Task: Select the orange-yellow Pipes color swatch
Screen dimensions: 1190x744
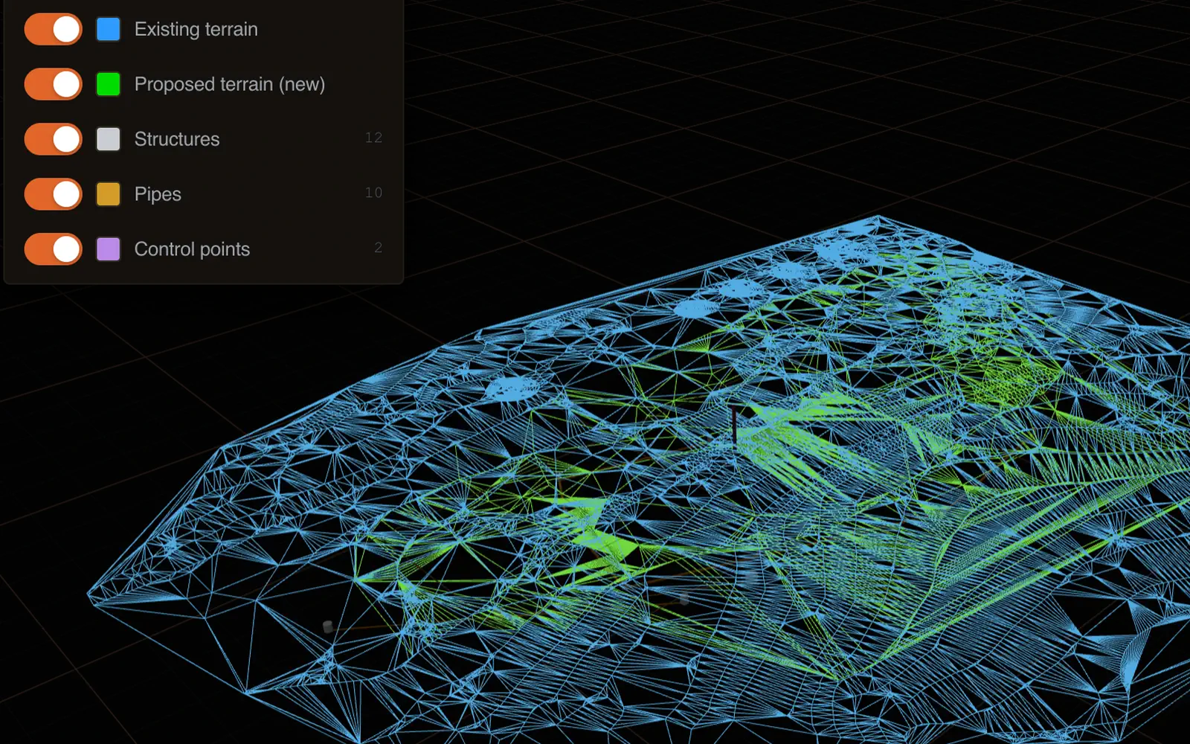Action: pyautogui.click(x=109, y=194)
